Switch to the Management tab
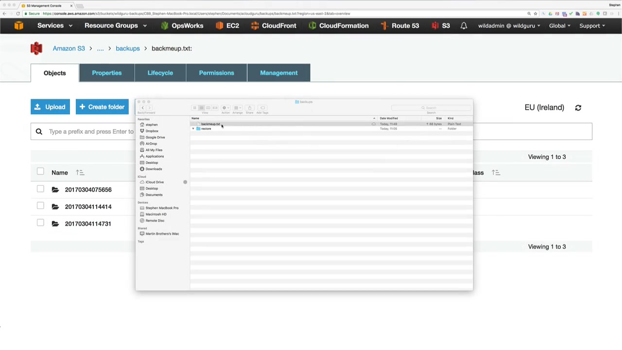This screenshot has width=622, height=350. coord(279,73)
